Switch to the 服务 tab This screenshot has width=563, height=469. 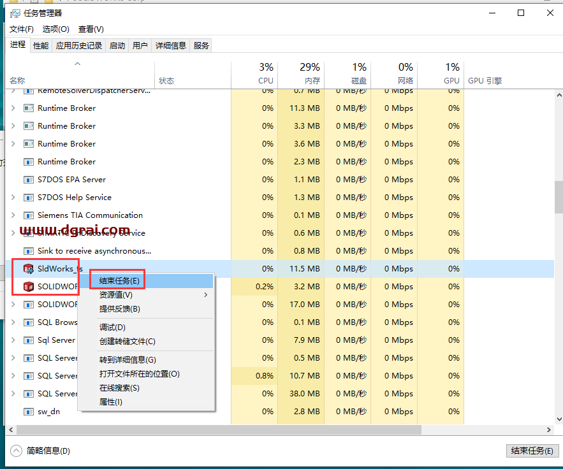[x=201, y=46]
